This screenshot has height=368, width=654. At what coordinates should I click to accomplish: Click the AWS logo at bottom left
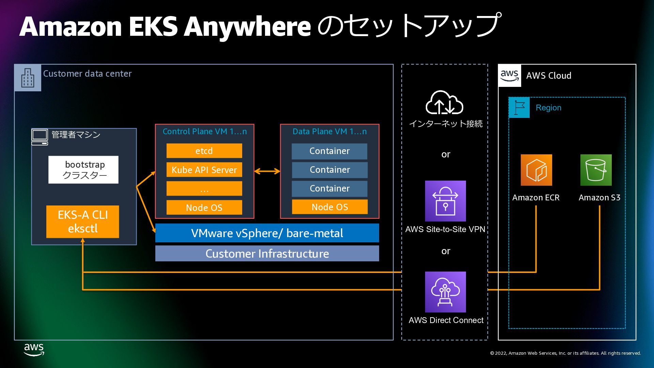(34, 350)
